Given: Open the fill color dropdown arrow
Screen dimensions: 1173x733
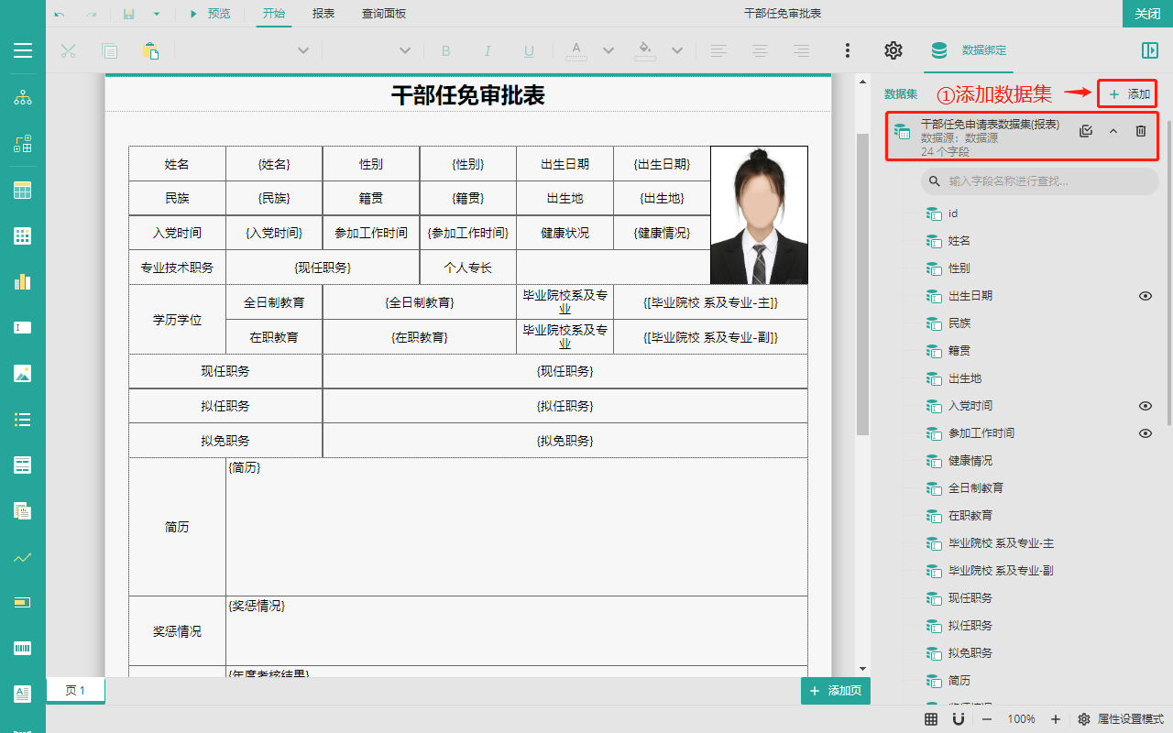Looking at the screenshot, I should (x=677, y=50).
